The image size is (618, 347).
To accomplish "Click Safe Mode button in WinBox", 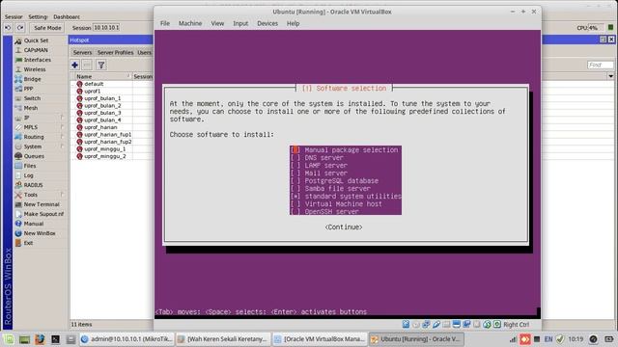I will 47,28.
